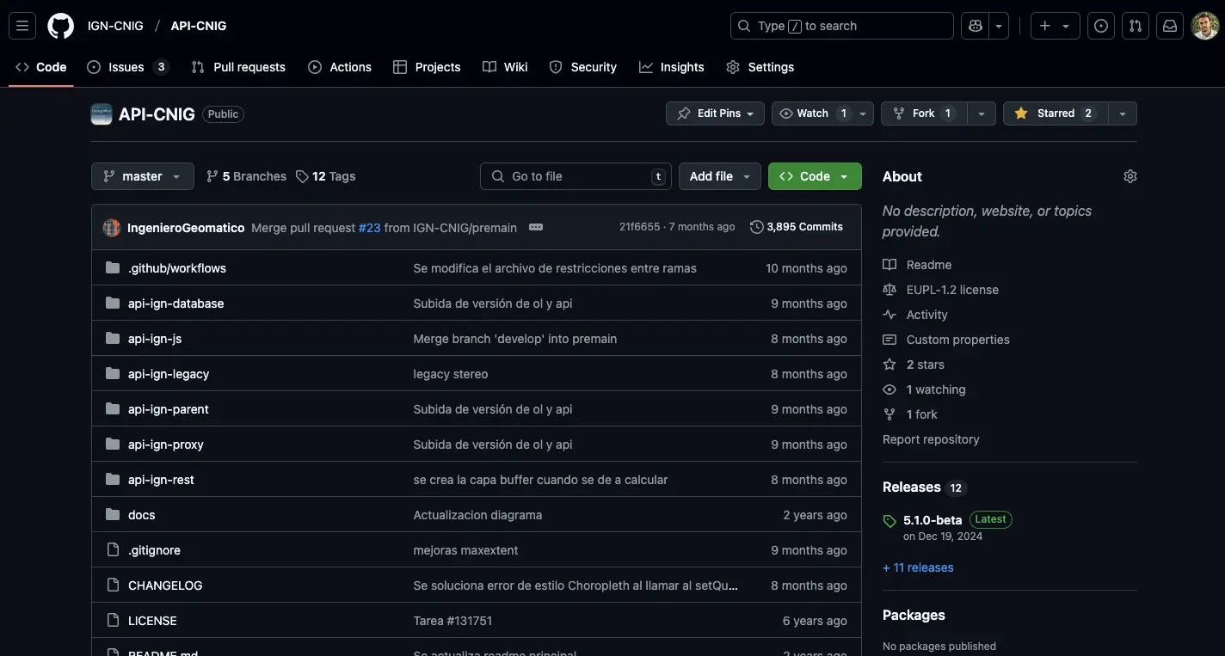Open the api-ign-parent folder
Viewport: 1225px width, 656px height.
[169, 409]
